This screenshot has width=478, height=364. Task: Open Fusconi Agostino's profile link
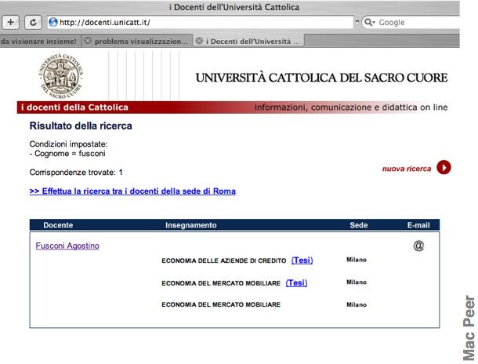point(67,246)
